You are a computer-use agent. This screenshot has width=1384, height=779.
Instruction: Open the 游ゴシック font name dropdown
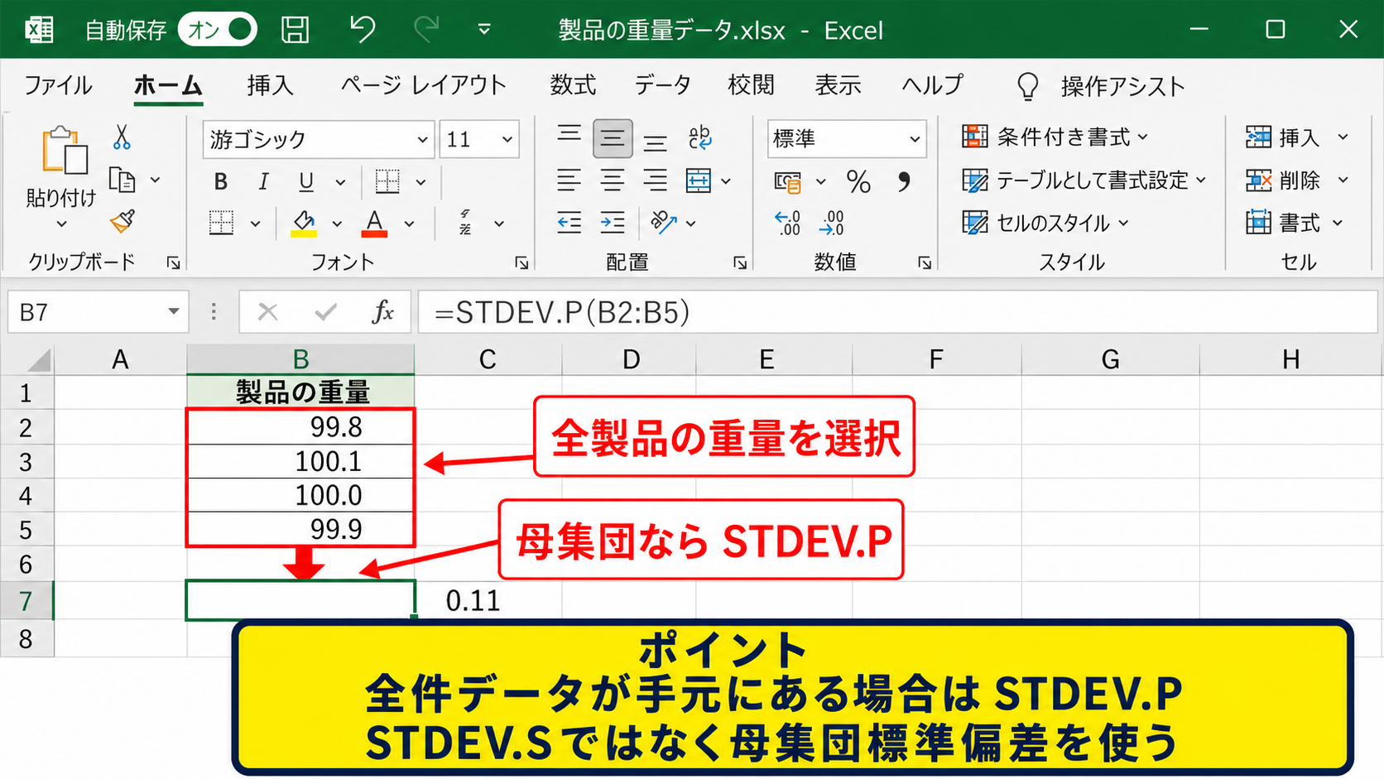[x=422, y=140]
